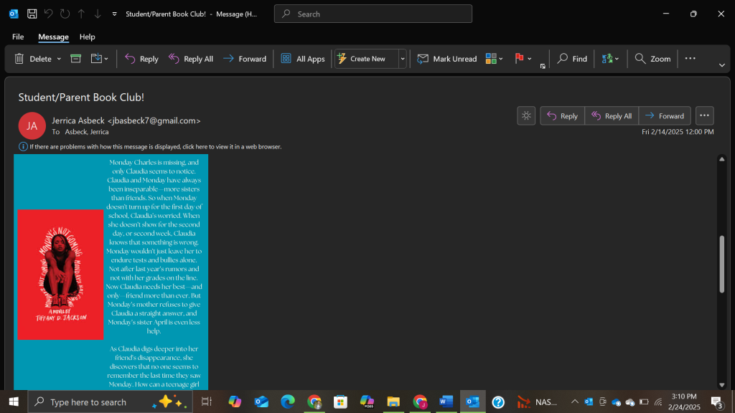Open the Translate options icon
The width and height of the screenshot is (735, 413).
click(x=610, y=59)
